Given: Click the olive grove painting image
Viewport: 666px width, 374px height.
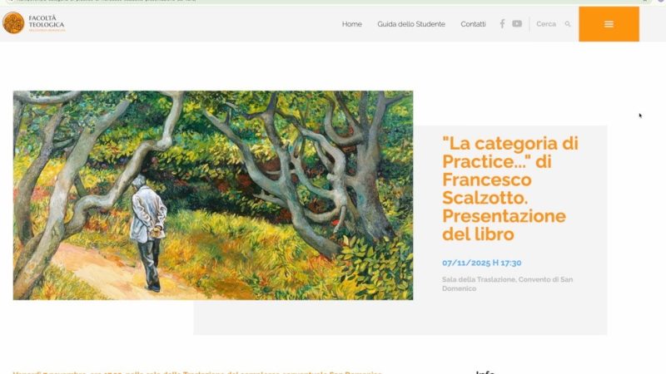Looking at the screenshot, I should (x=213, y=195).
